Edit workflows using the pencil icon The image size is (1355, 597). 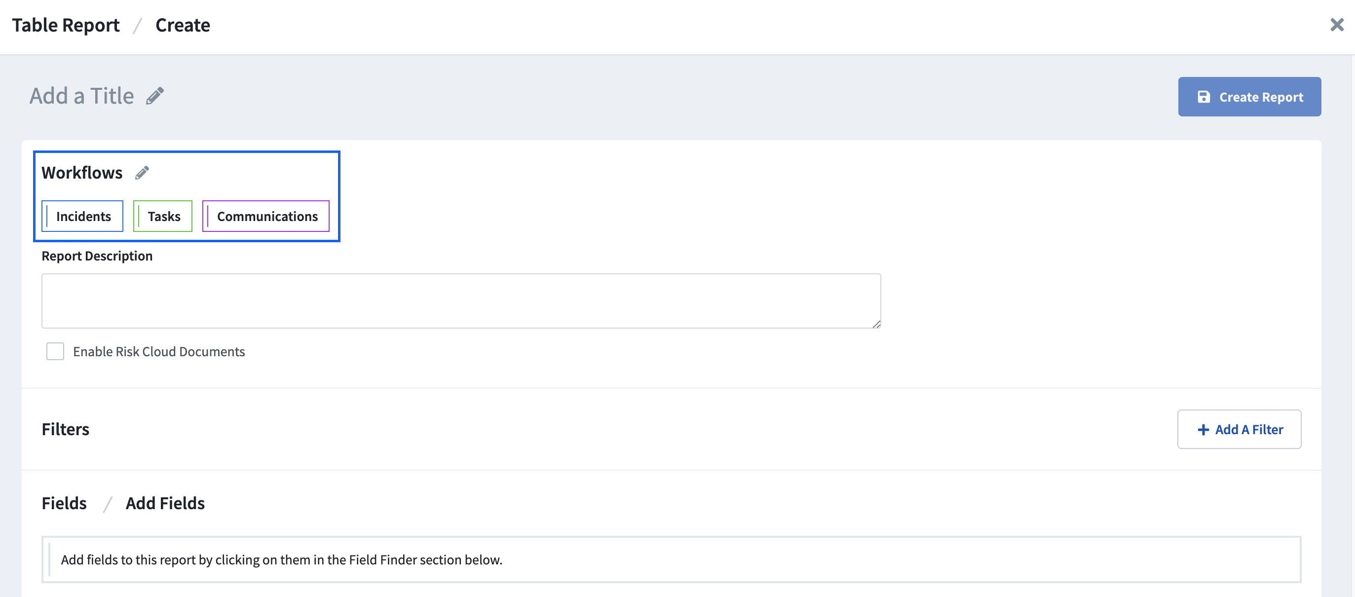[x=142, y=173]
